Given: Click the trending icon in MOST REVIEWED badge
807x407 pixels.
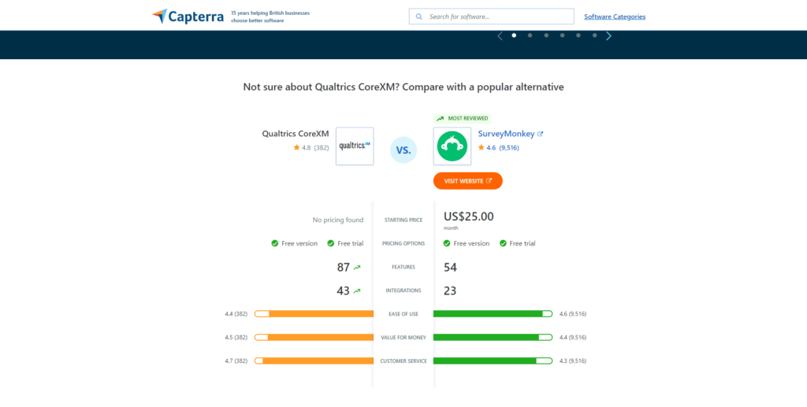Looking at the screenshot, I should click(x=440, y=118).
